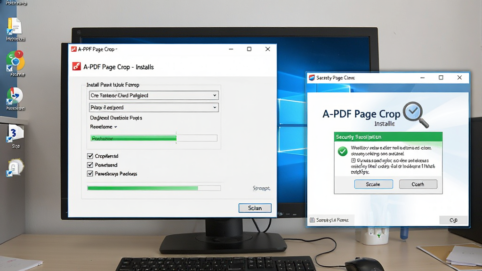Open the topmost document desktop shortcut
Screen dimensions: 482x271
coord(15,26)
